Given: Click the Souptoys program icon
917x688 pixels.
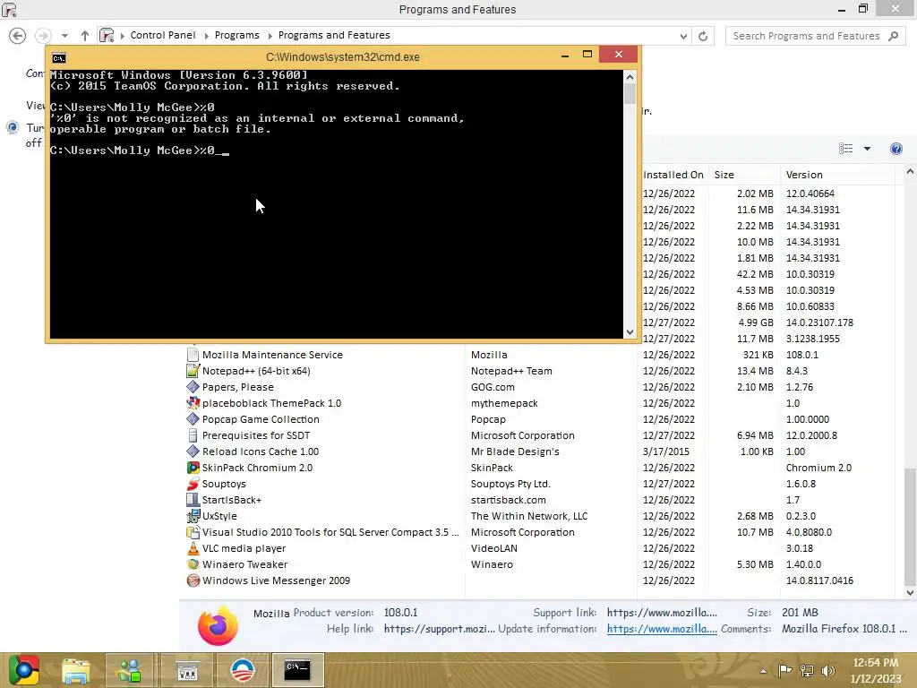Looking at the screenshot, I should [193, 484].
